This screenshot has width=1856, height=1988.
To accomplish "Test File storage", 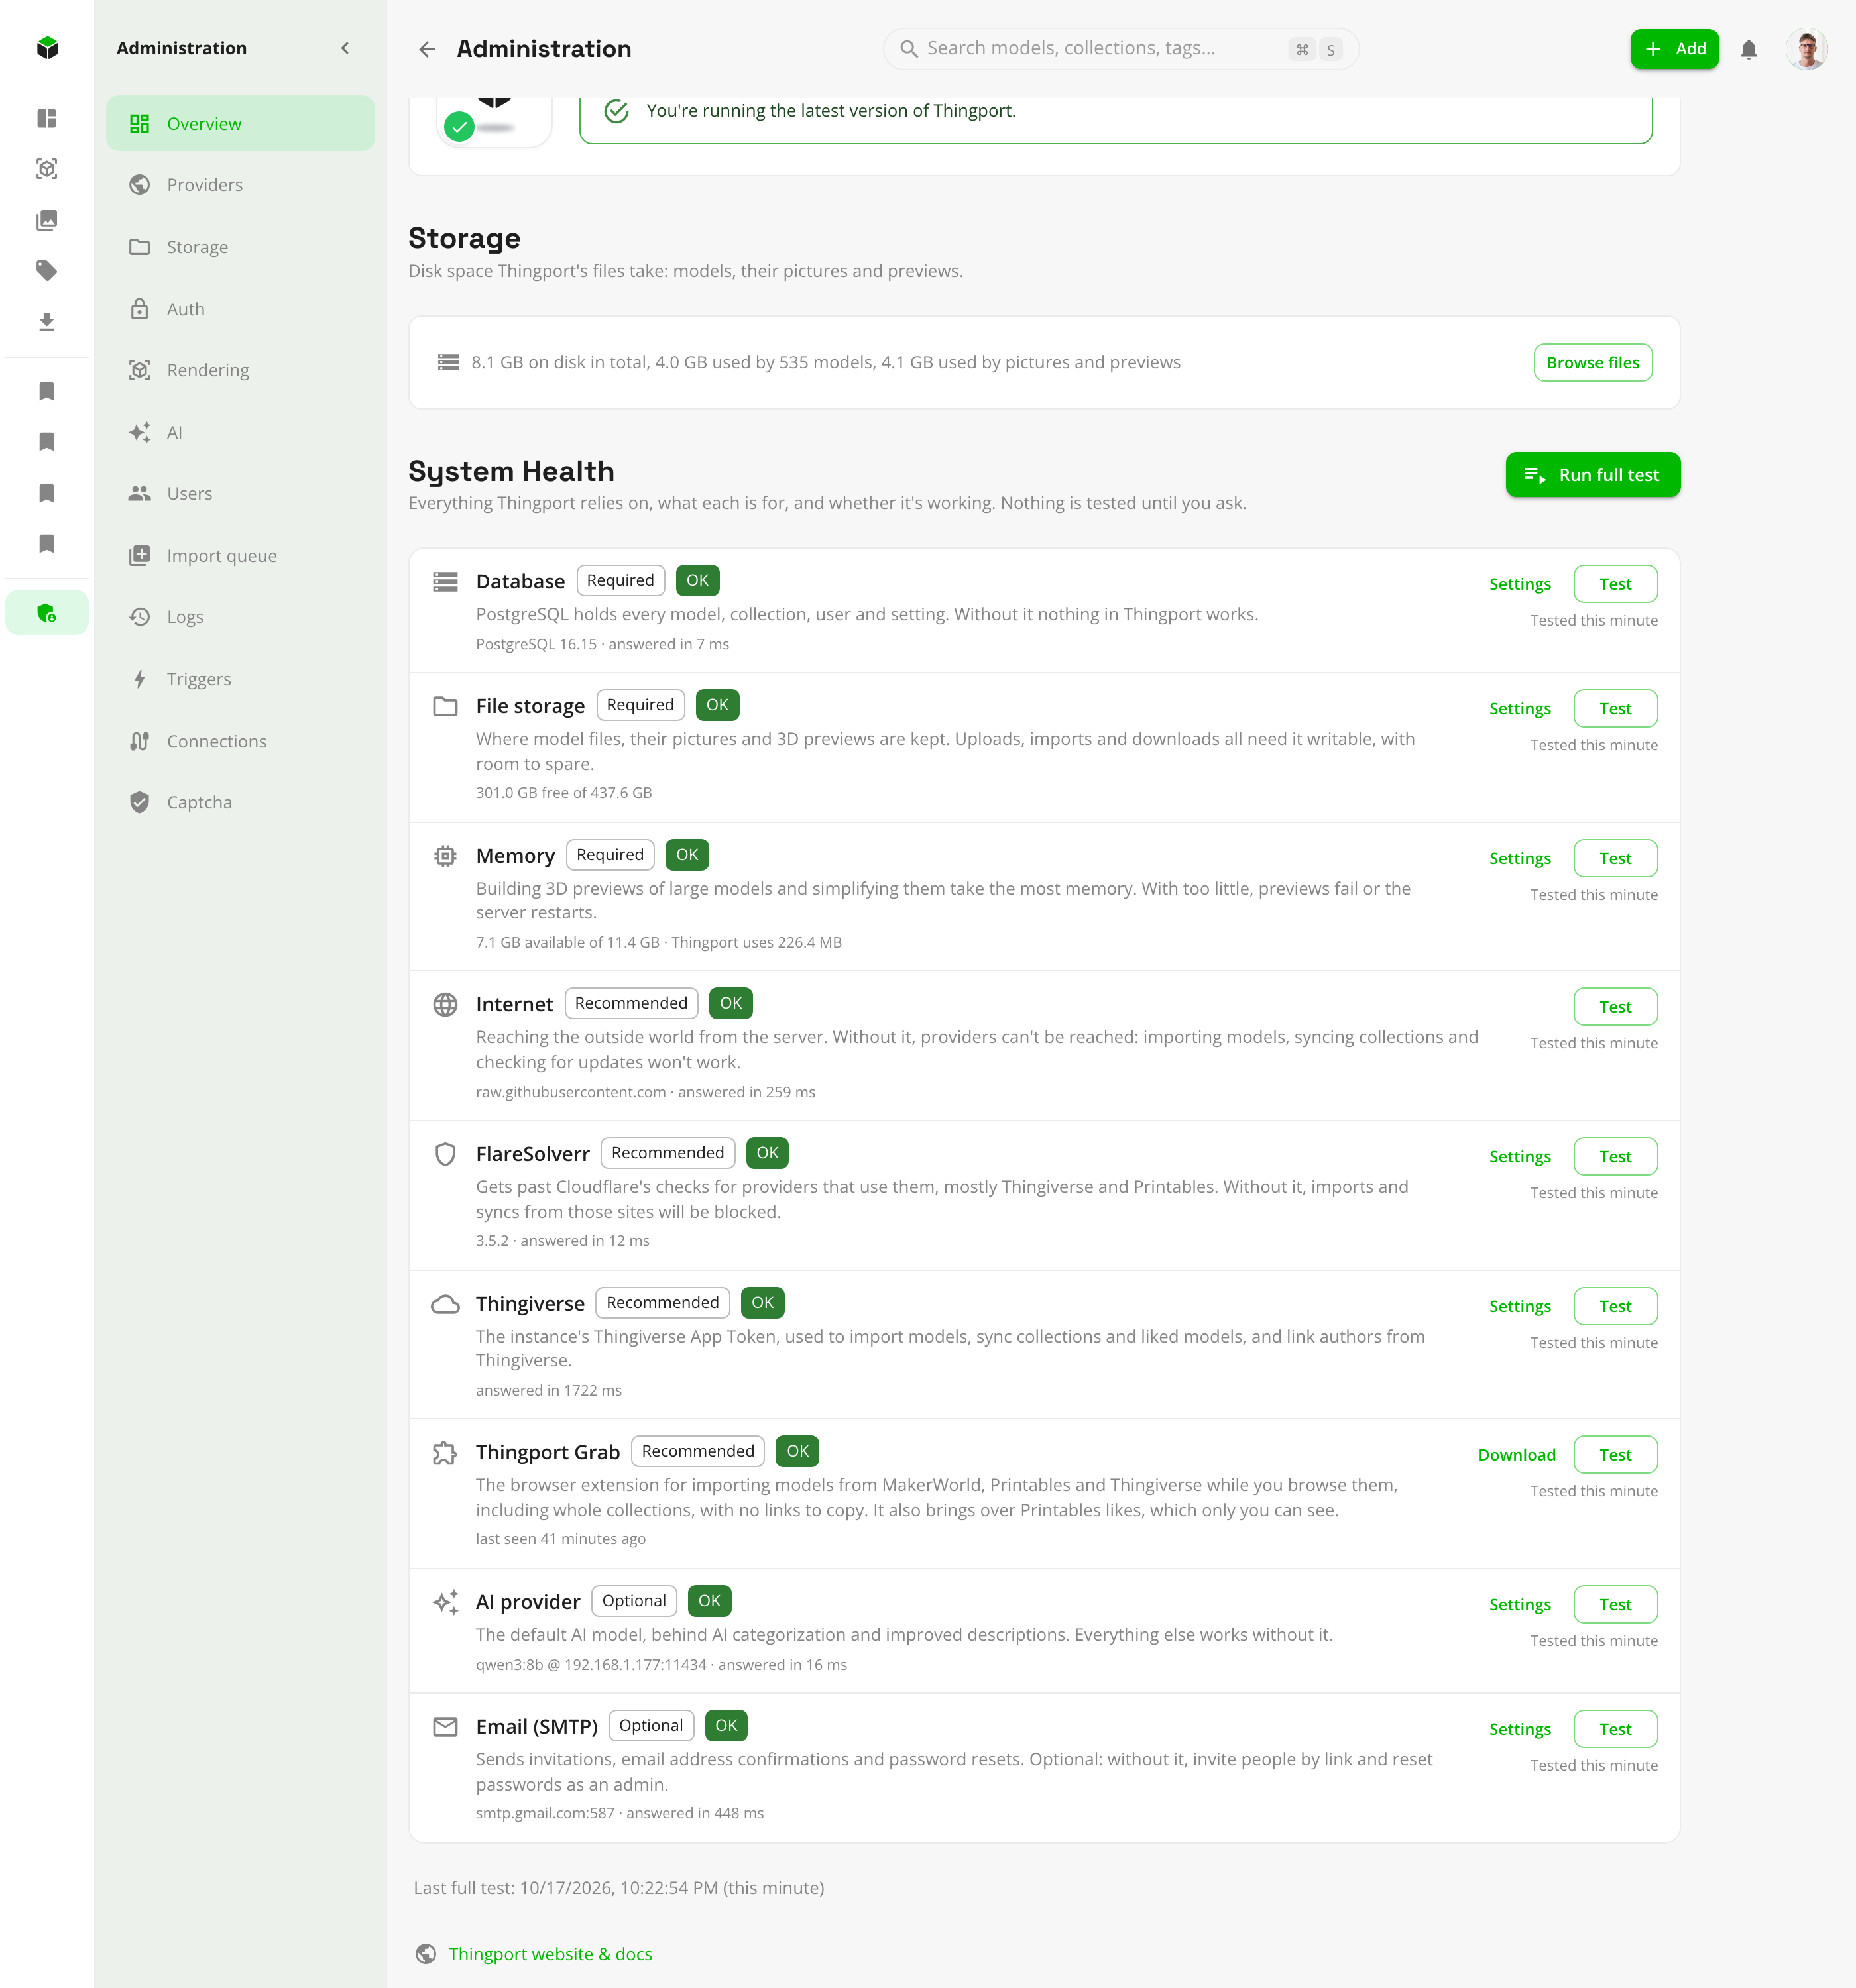I will click(x=1615, y=709).
